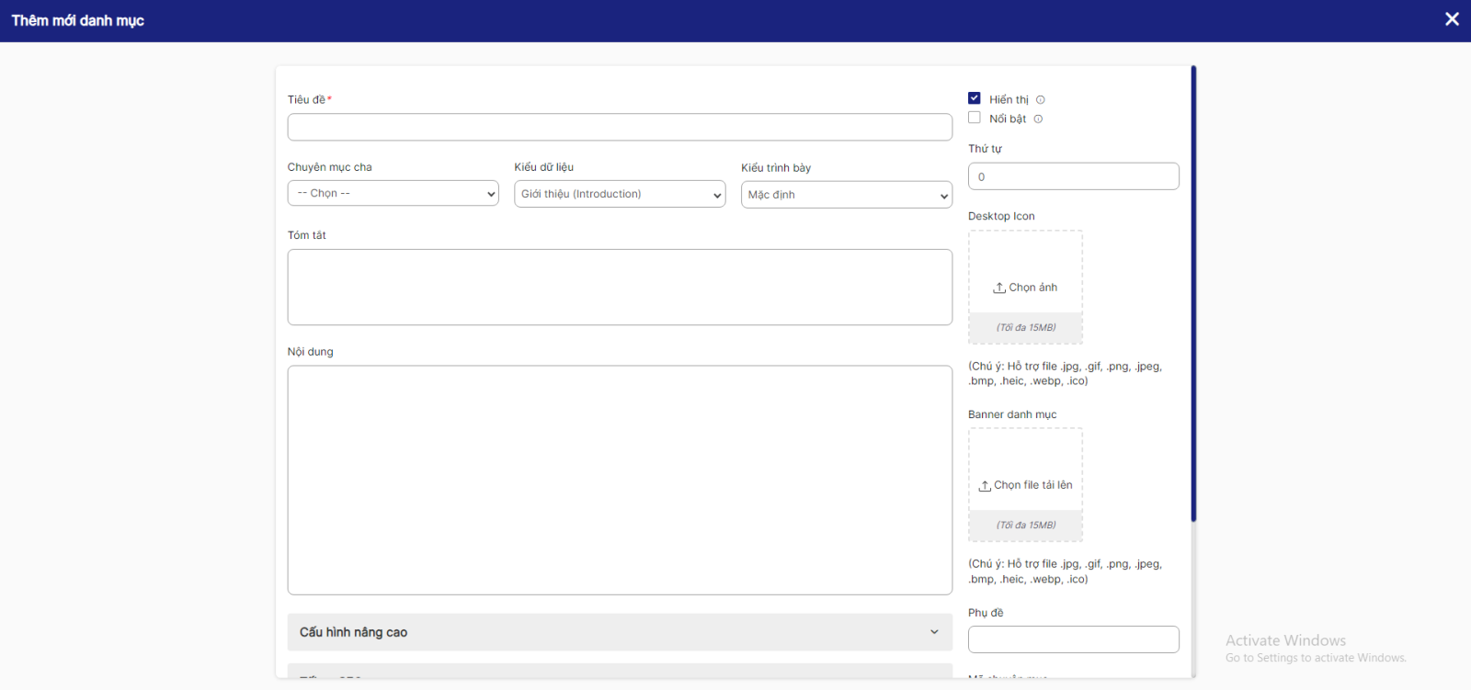This screenshot has width=1471, height=690.
Task: Click info icon next to Nổi bật
Action: pos(1038,119)
